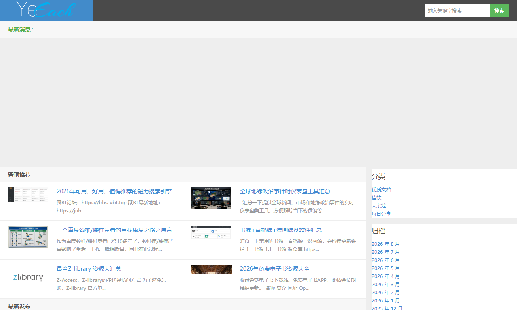Open the 2026 年 4 月 archive

(x=386, y=276)
